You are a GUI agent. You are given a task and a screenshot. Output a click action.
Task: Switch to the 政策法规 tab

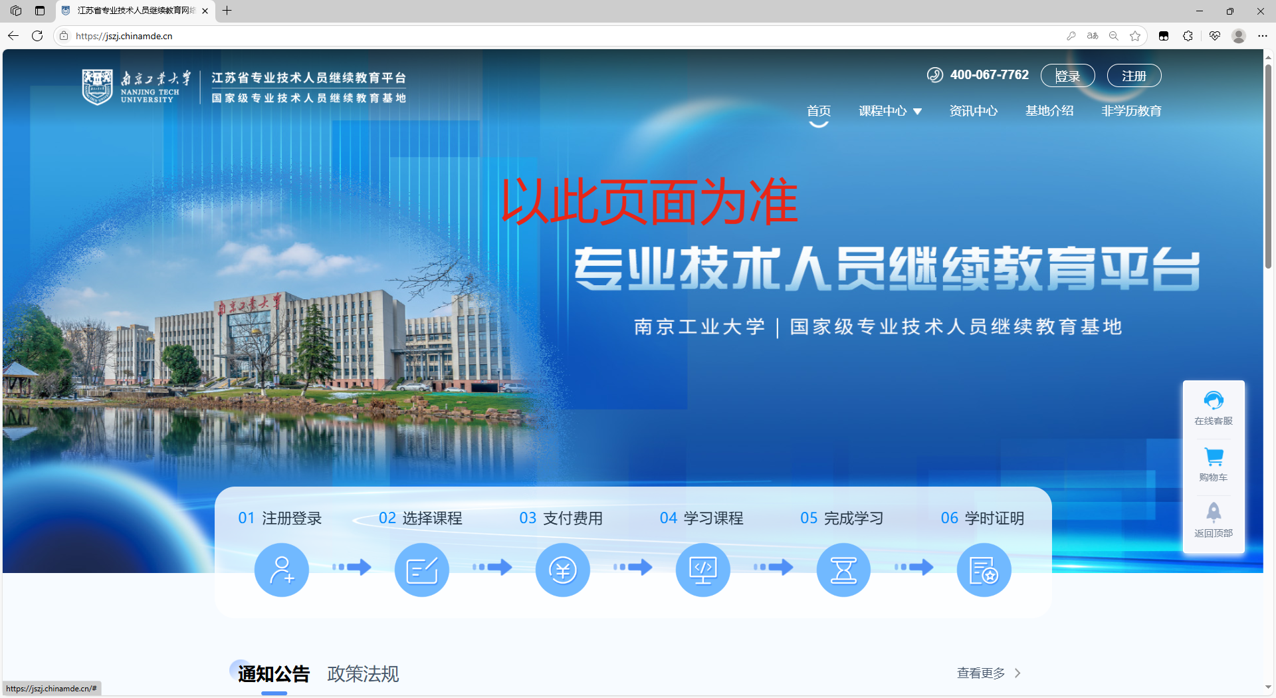point(363,674)
